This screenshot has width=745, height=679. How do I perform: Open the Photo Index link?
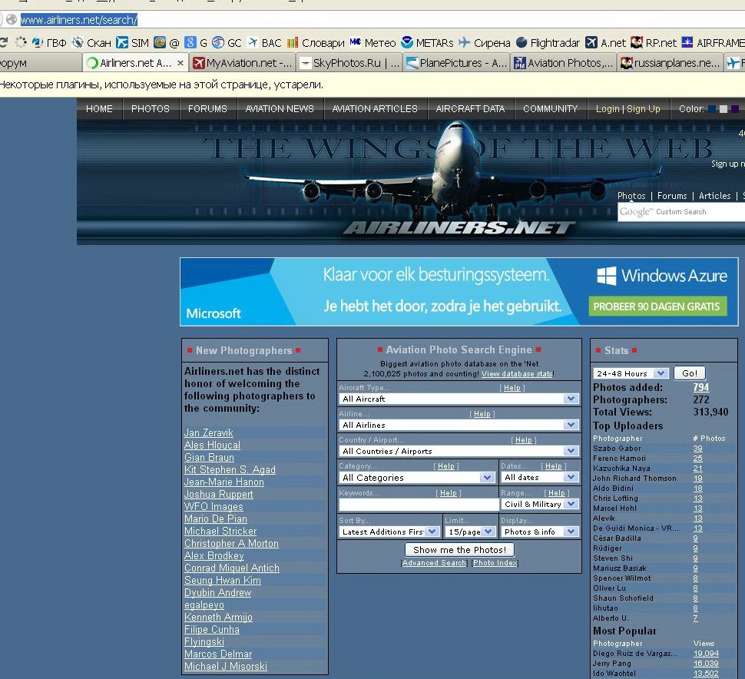coord(495,563)
